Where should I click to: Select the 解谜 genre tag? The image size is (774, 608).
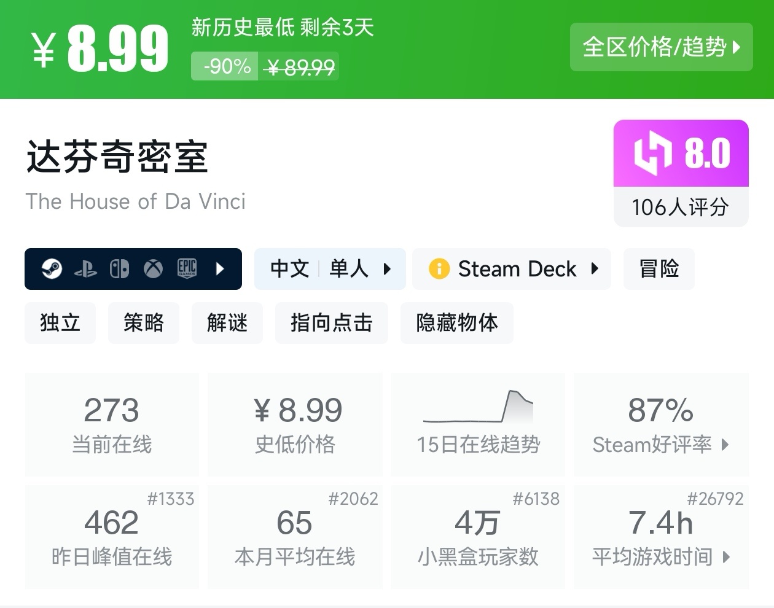click(227, 322)
